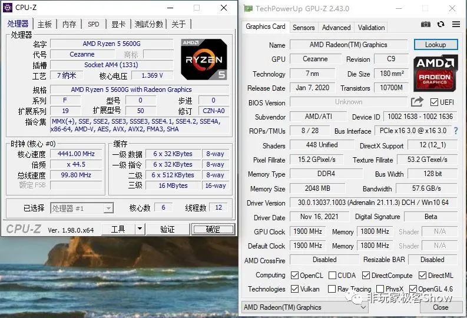Switch to the 内存 tab in CPU-Z
467x318 pixels.
click(x=69, y=24)
